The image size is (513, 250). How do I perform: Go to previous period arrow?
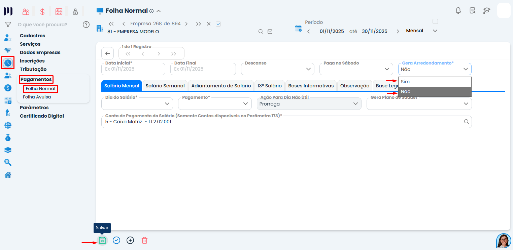point(309,31)
